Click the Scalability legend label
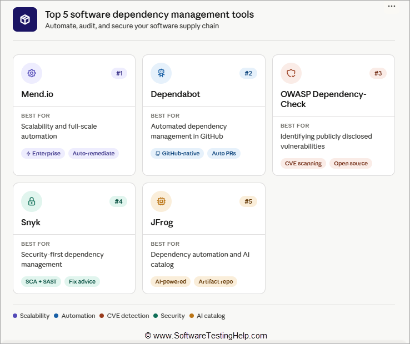The image size is (410, 344). (x=35, y=316)
